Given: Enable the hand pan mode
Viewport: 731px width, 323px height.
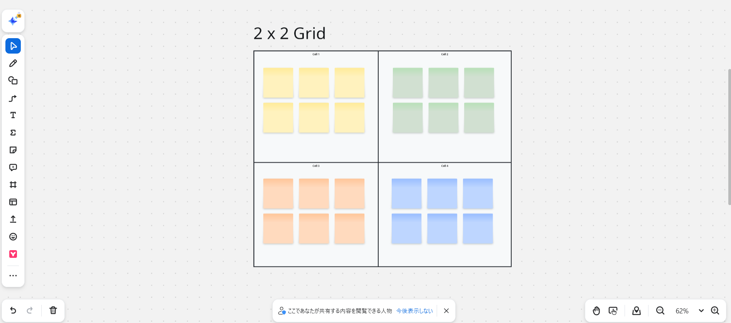Looking at the screenshot, I should [x=596, y=310].
